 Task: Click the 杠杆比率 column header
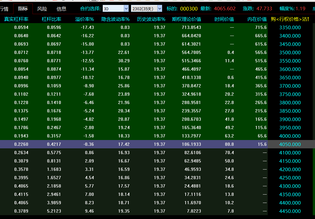pos(51,19)
